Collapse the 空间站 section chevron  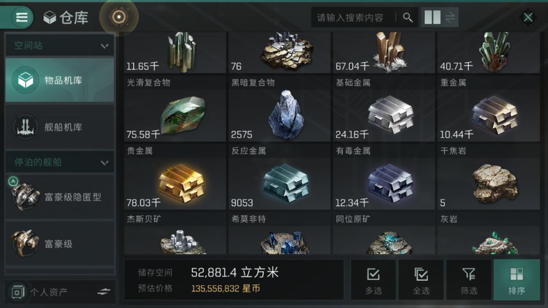pos(105,46)
